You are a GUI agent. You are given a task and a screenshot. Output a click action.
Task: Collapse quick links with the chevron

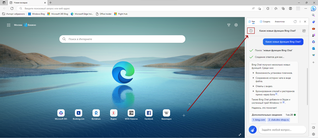point(189,104)
